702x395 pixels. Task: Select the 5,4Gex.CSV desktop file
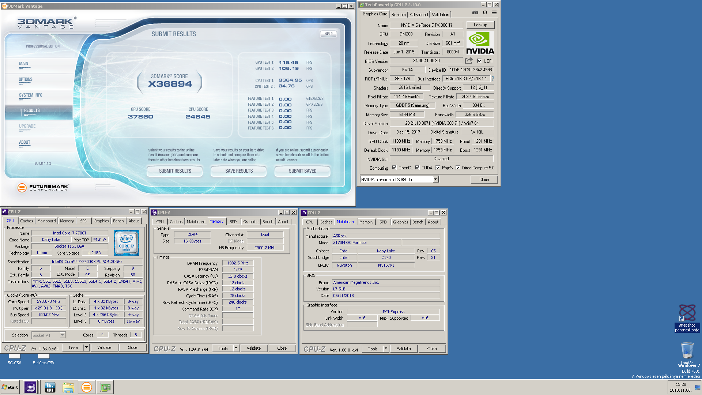pos(44,359)
